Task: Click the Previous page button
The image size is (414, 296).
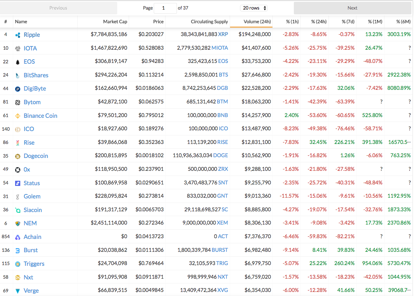Action: coord(58,8)
